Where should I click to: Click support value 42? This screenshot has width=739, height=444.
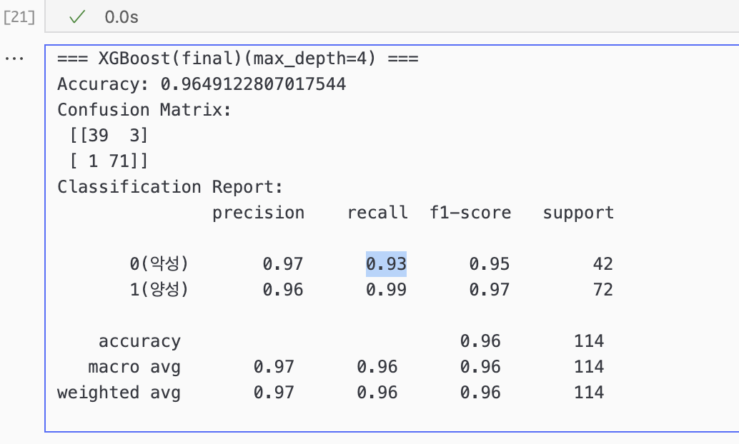point(603,264)
